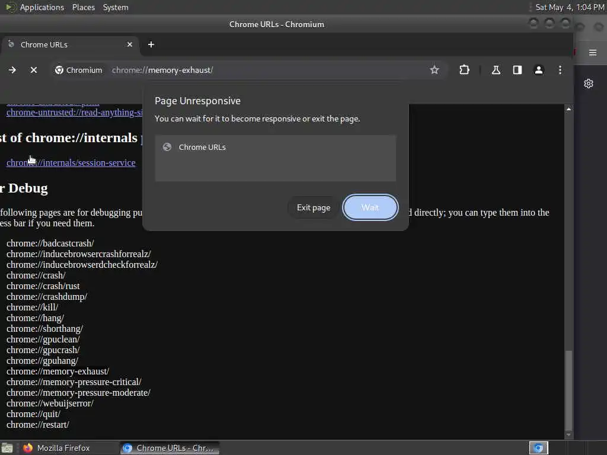Click the chrome://memory-exhaust/ list text

pyautogui.click(x=57, y=371)
